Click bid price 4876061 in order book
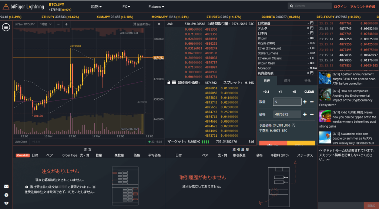379x209 pixels. 211,88
